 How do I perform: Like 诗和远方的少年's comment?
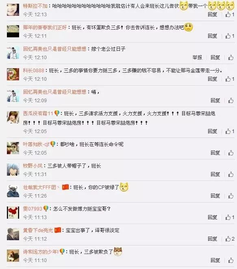tap(231, 260)
